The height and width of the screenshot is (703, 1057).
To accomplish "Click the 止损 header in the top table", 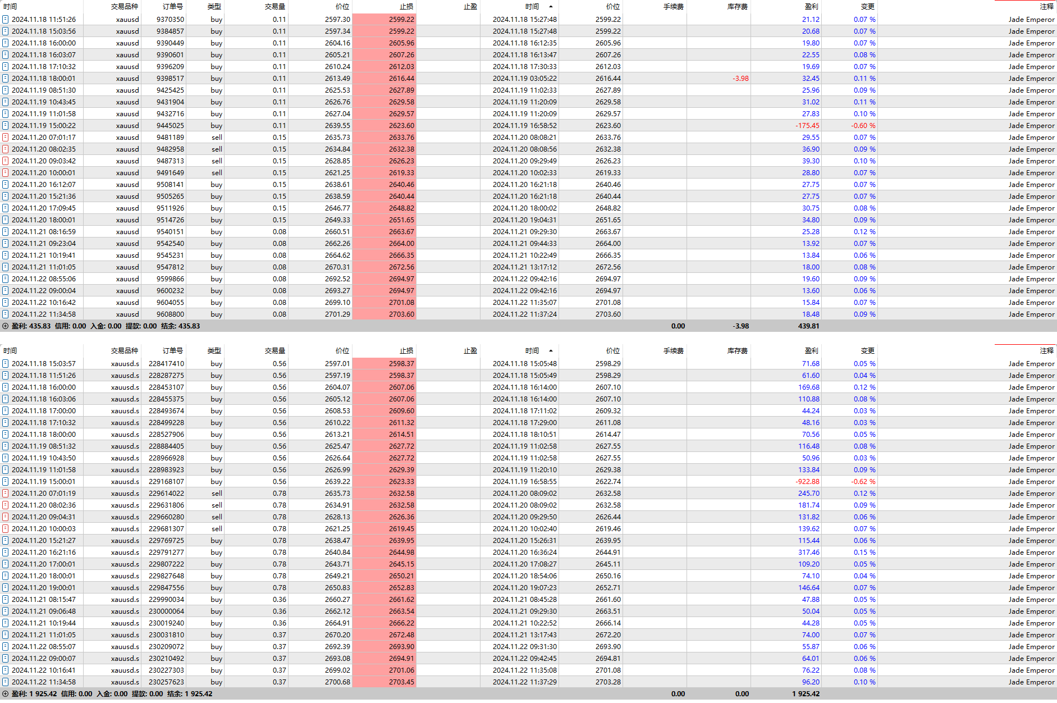I will click(x=406, y=7).
